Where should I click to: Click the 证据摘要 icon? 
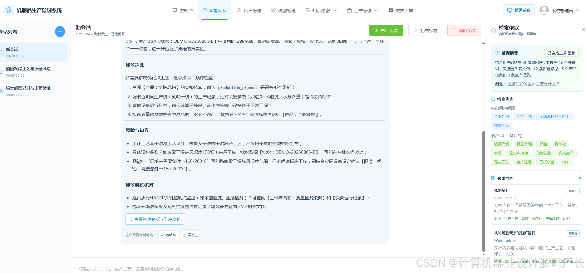coord(497,53)
